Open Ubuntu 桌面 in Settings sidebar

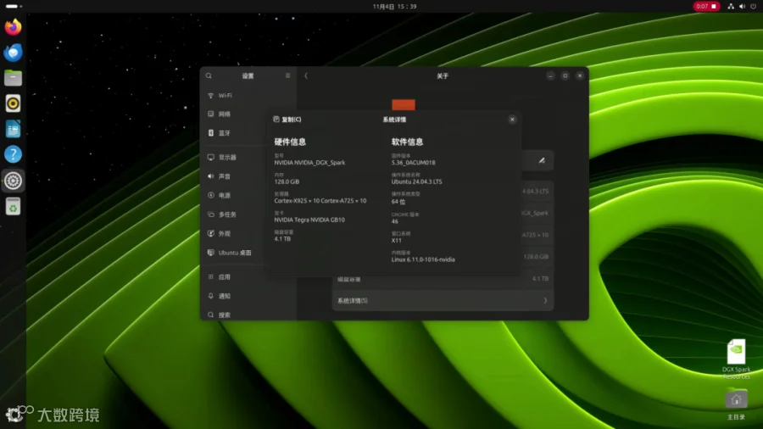tap(248, 253)
